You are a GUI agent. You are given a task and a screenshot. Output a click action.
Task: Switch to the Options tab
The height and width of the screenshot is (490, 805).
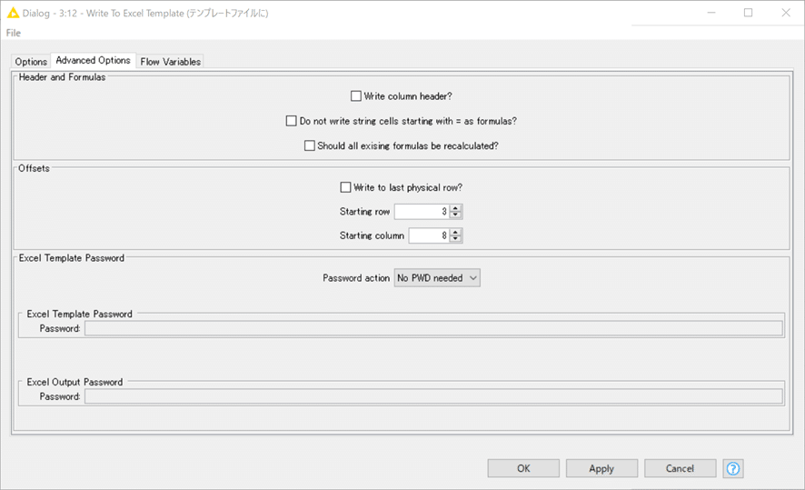click(31, 62)
